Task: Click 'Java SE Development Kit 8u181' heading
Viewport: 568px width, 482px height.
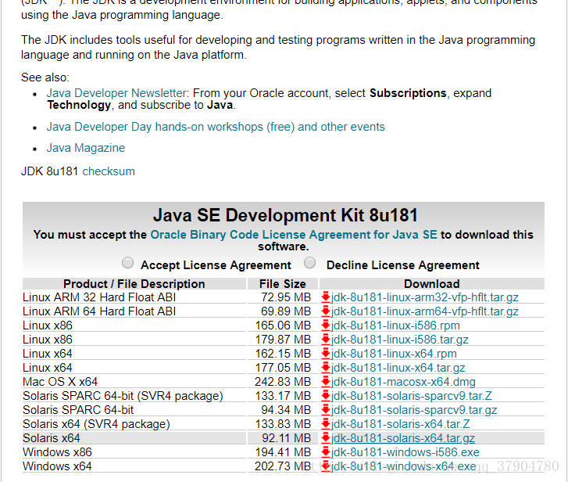Action: (x=285, y=215)
